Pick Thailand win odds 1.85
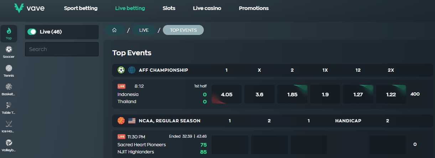 tap(292, 94)
